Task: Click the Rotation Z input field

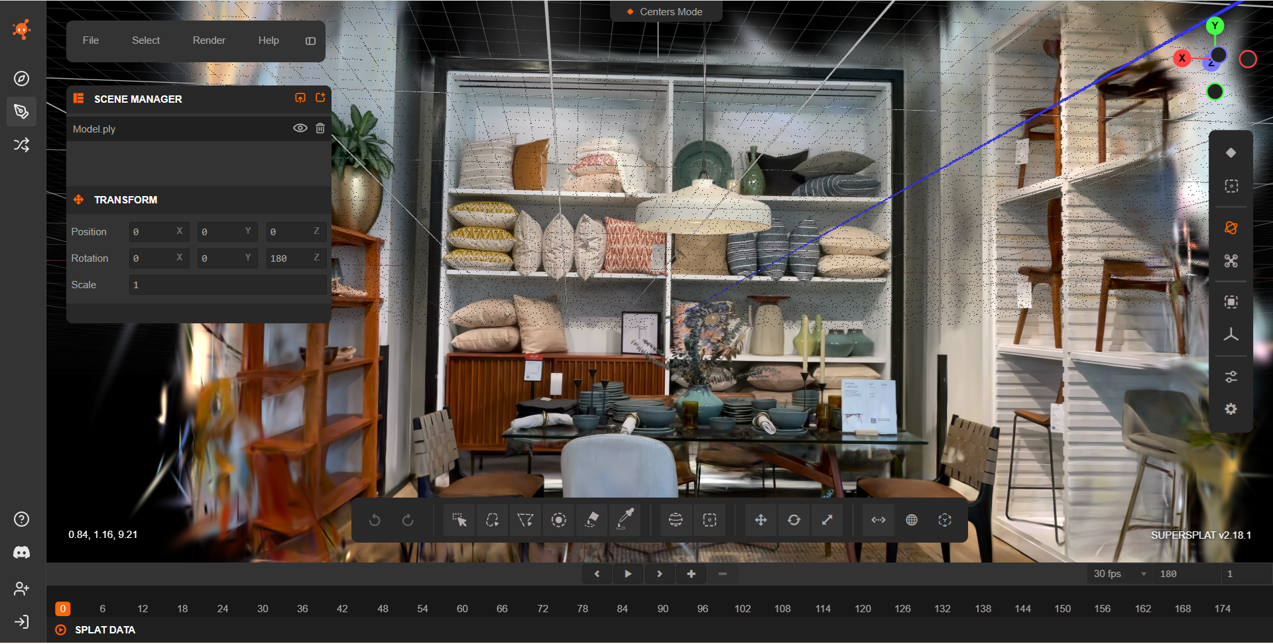Action: (x=296, y=258)
